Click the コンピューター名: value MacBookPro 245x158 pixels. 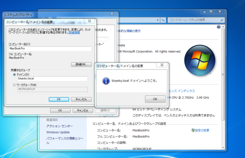[x=141, y=130]
